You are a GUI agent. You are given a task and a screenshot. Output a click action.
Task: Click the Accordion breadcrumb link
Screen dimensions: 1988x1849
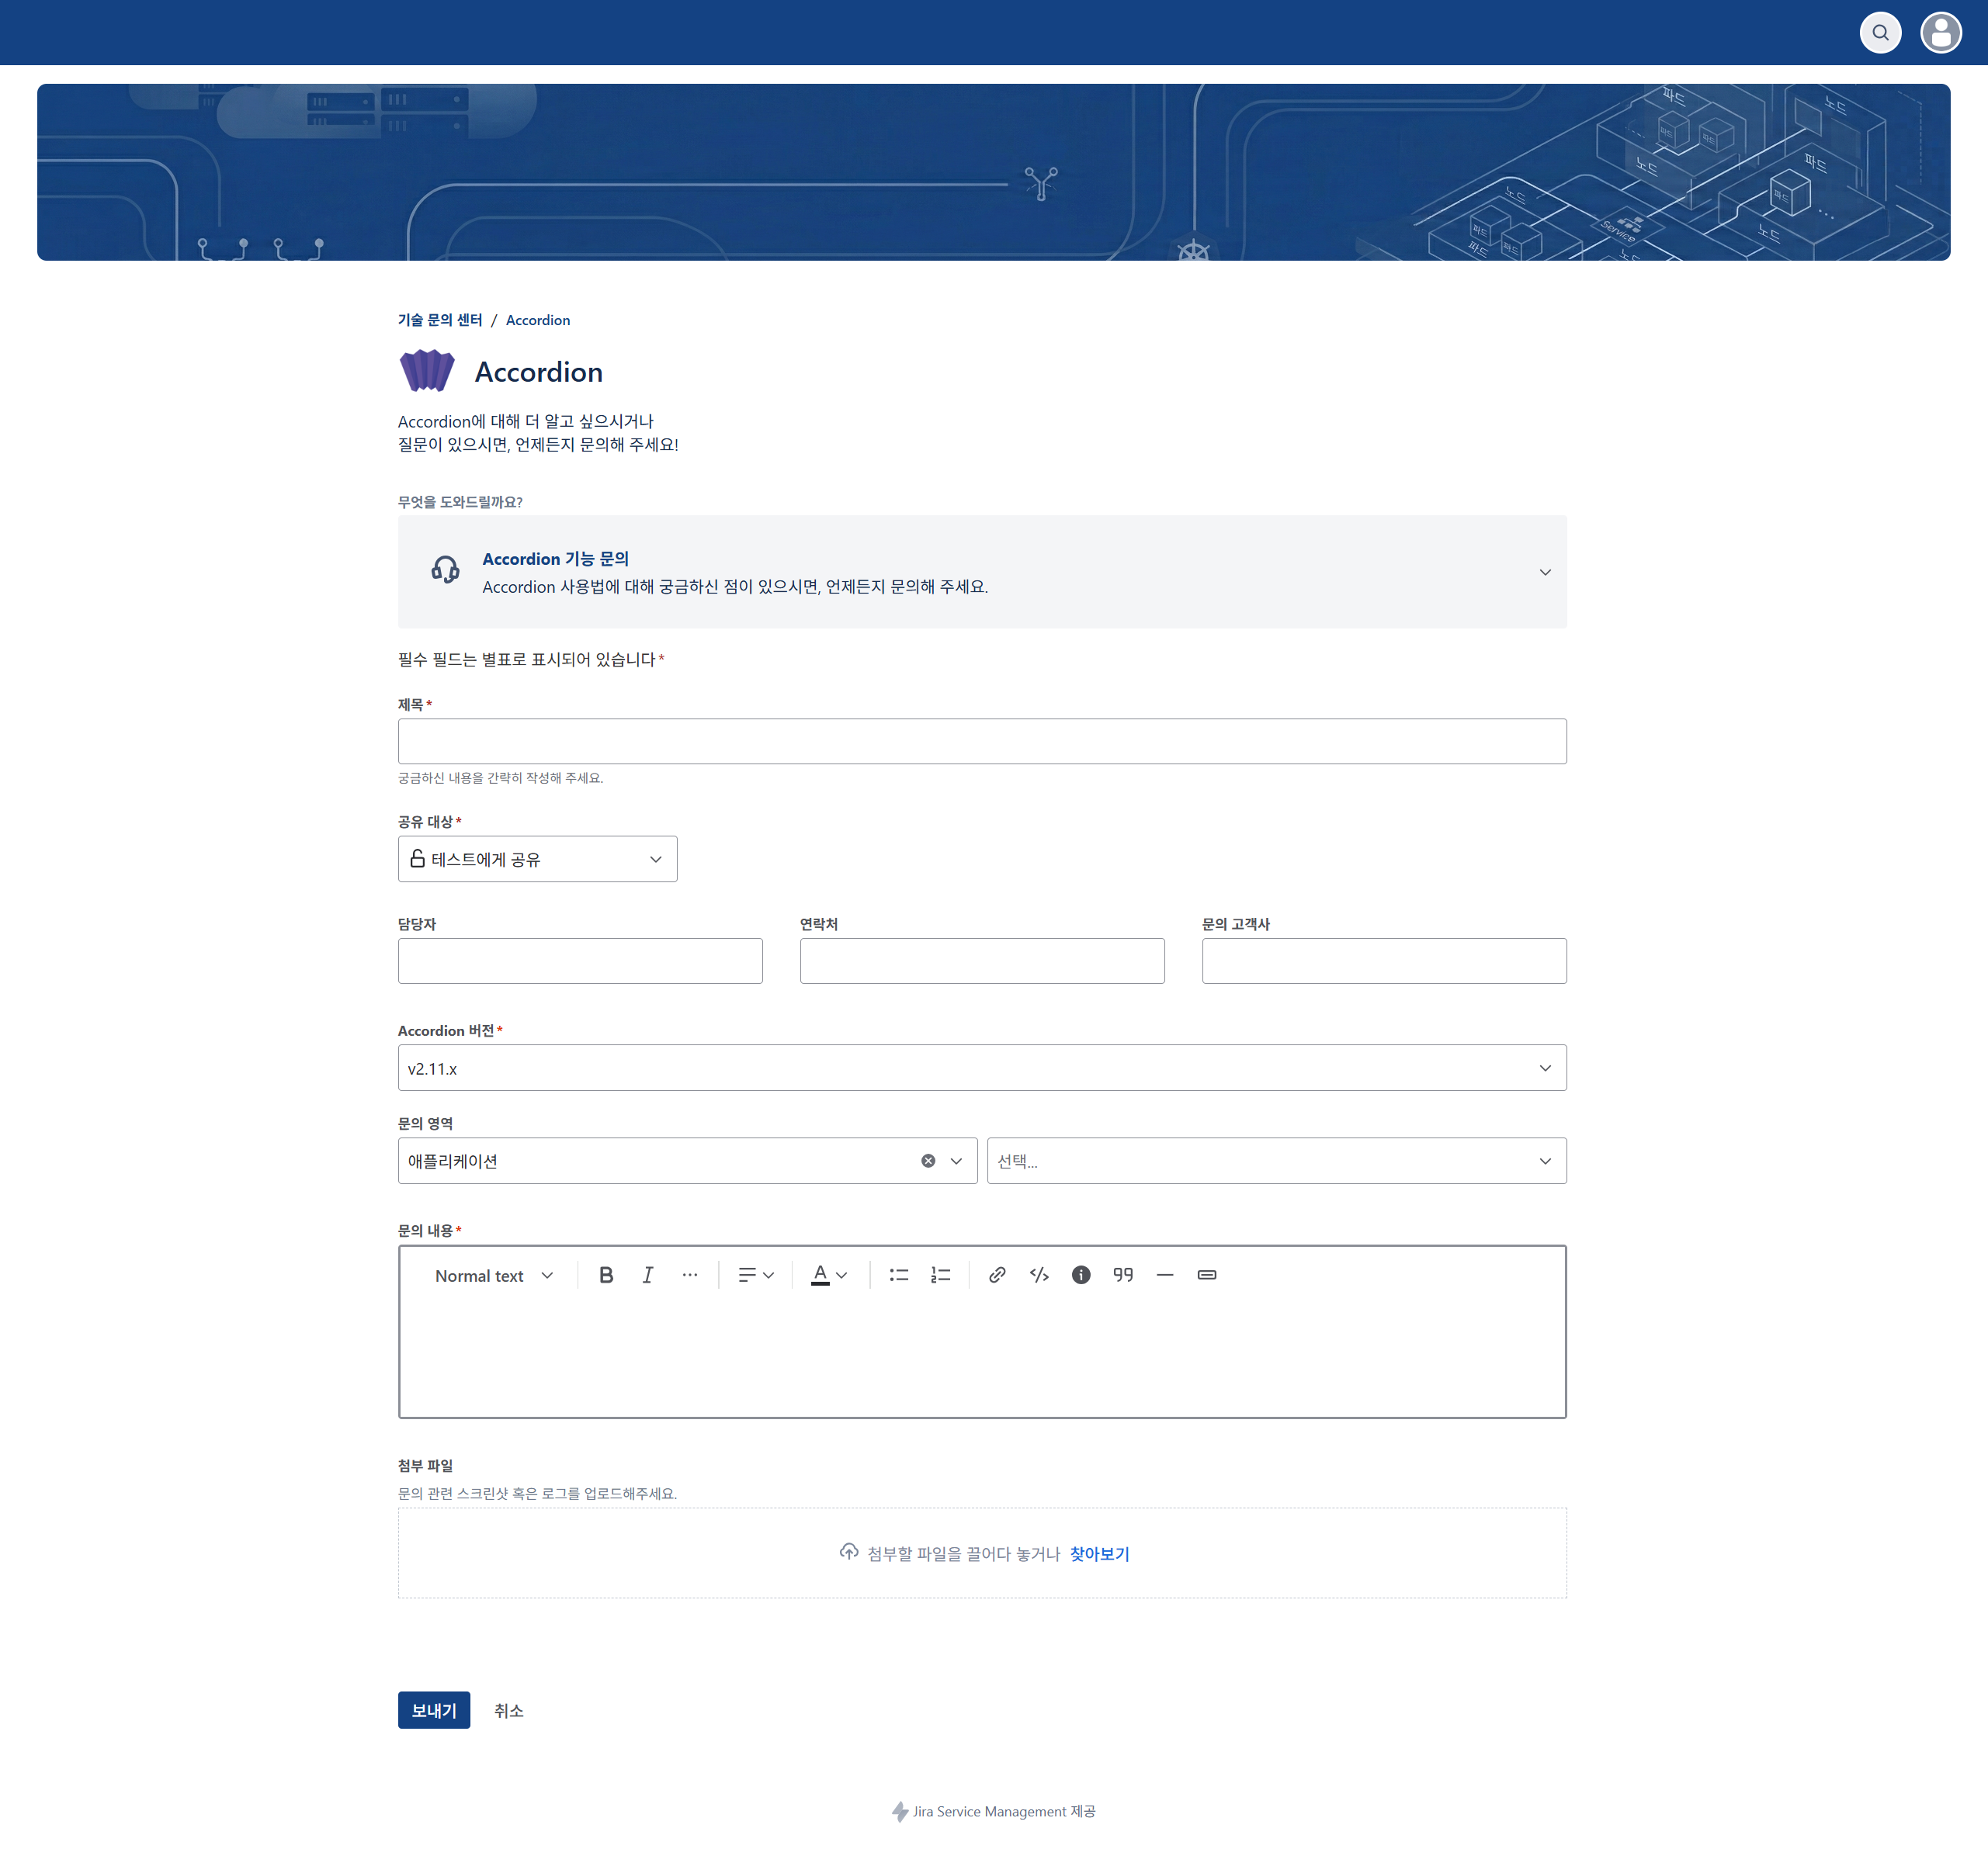point(538,320)
